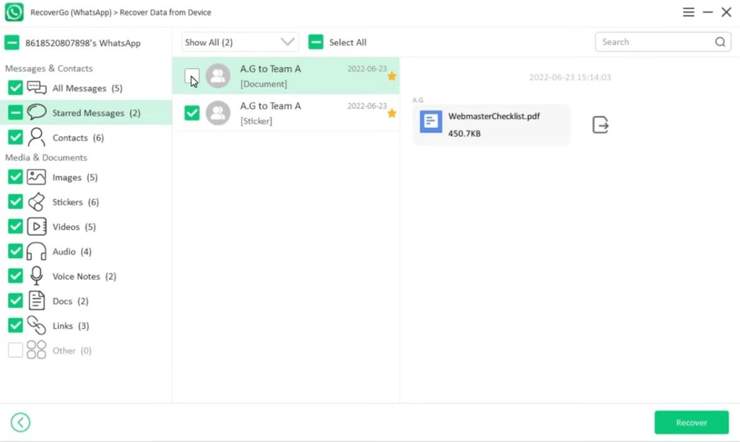Click the 2022-06-23 15:14:03 timestamp
This screenshot has width=740, height=442.
pyautogui.click(x=570, y=77)
